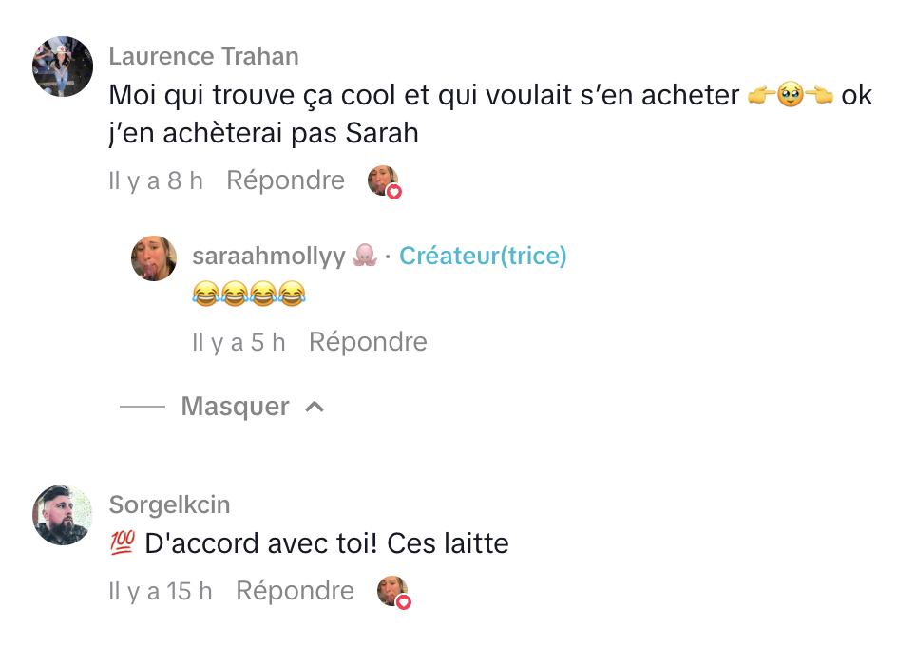Screen dimensions: 897x646
Task: Collapse replies with the Masquer button
Action: (235, 407)
